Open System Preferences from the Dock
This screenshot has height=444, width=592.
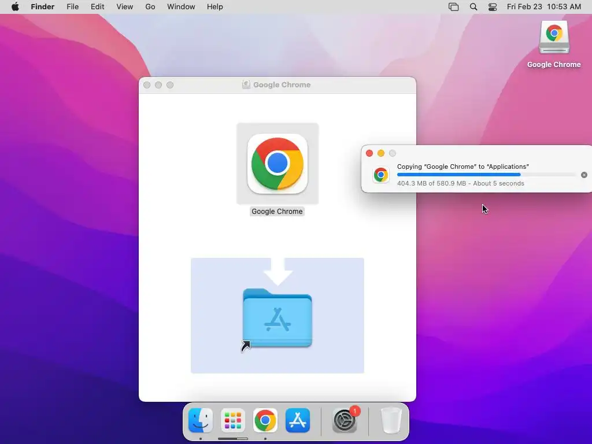(x=345, y=420)
